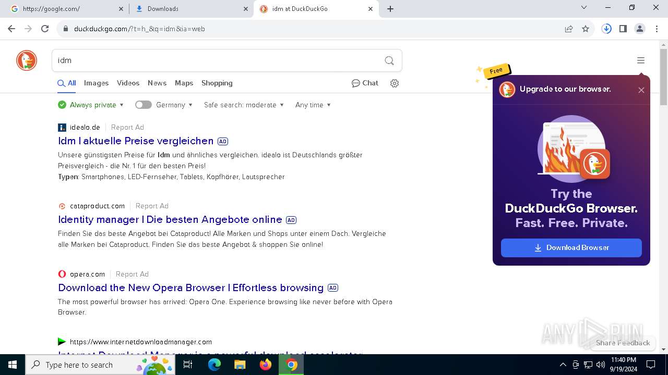Click the Share Feedback link
Screen dimensions: 668x375
coord(623,343)
